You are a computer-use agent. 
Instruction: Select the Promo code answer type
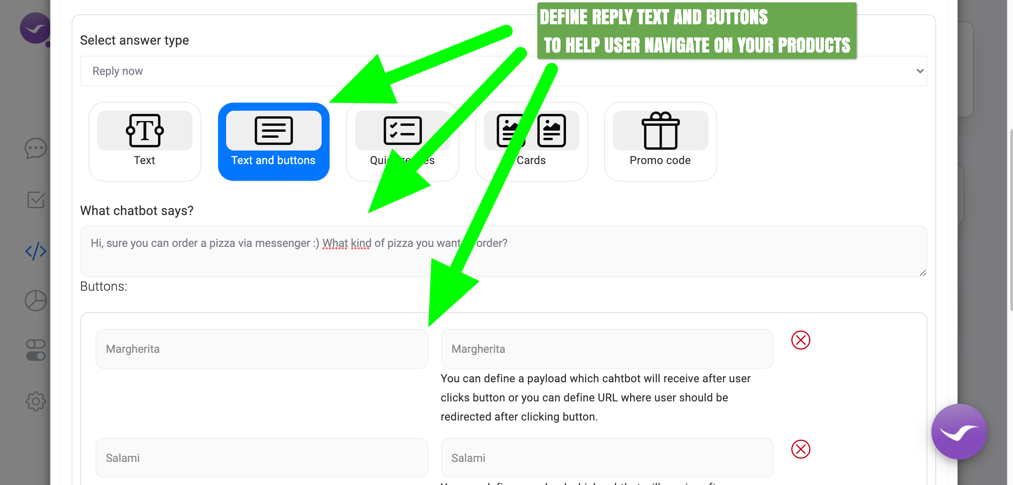point(660,141)
